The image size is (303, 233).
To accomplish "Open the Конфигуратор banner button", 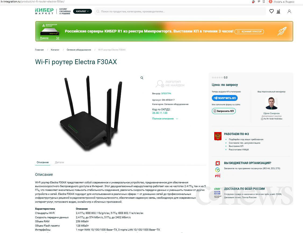I will click(x=249, y=31).
